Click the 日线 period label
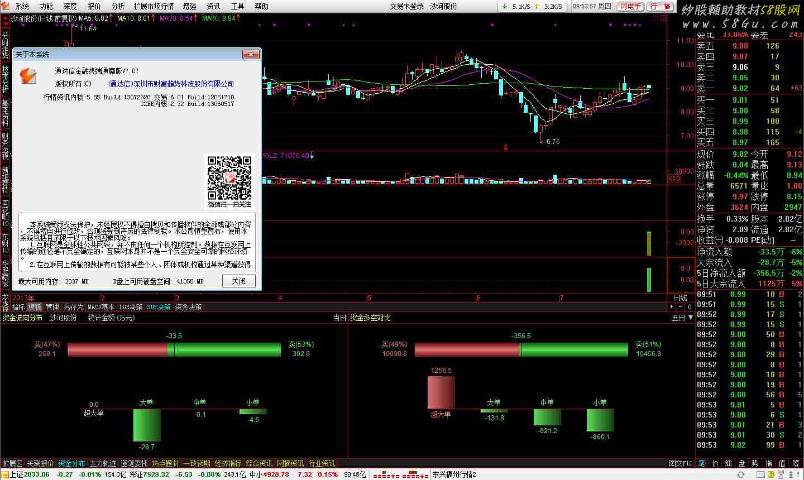The width and height of the screenshot is (804, 480). pos(681,298)
